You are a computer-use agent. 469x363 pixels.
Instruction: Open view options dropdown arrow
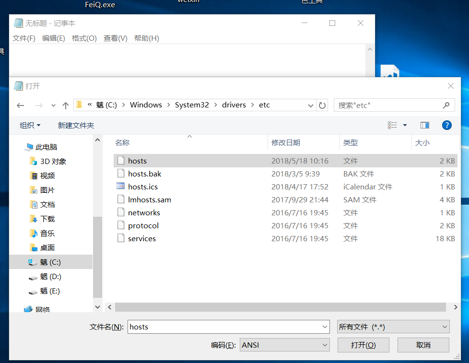405,125
